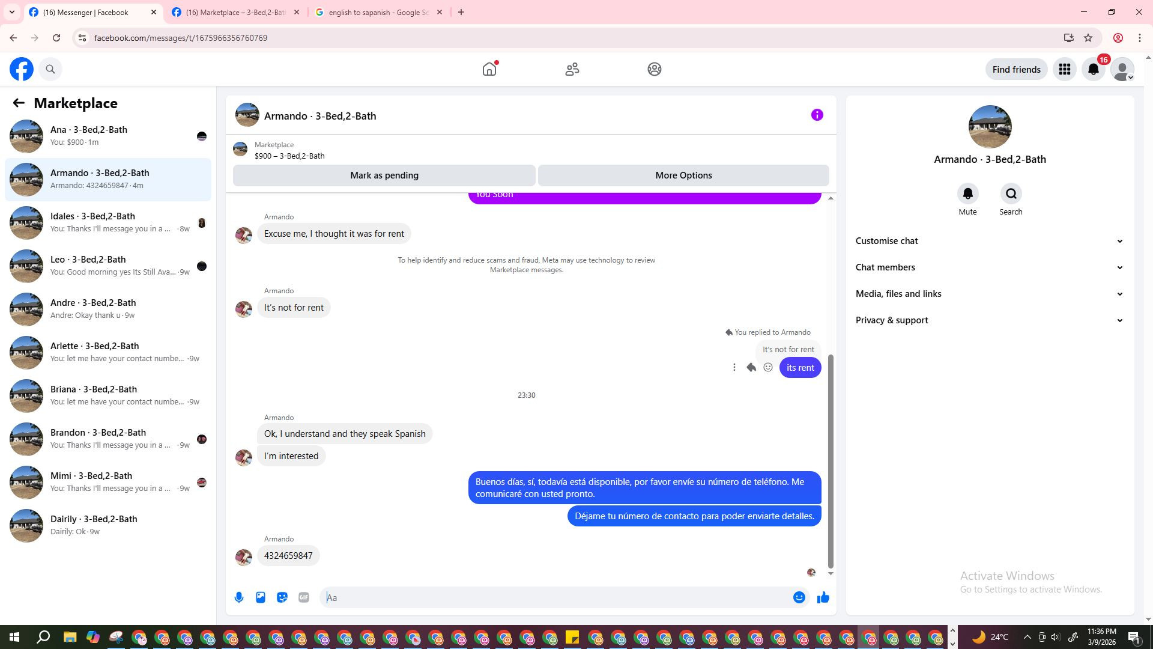
Task: Open the GIF picker icon
Action: click(x=304, y=597)
